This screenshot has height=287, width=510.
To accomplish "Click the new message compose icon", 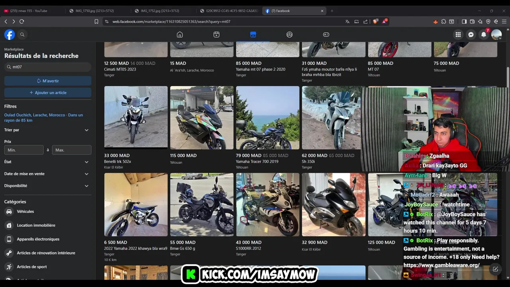I will [x=495, y=269].
